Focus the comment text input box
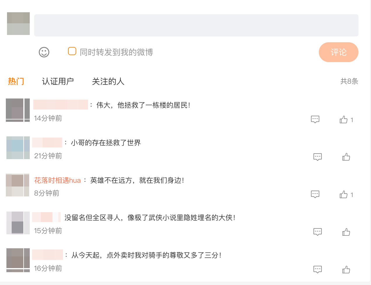 click(196, 25)
